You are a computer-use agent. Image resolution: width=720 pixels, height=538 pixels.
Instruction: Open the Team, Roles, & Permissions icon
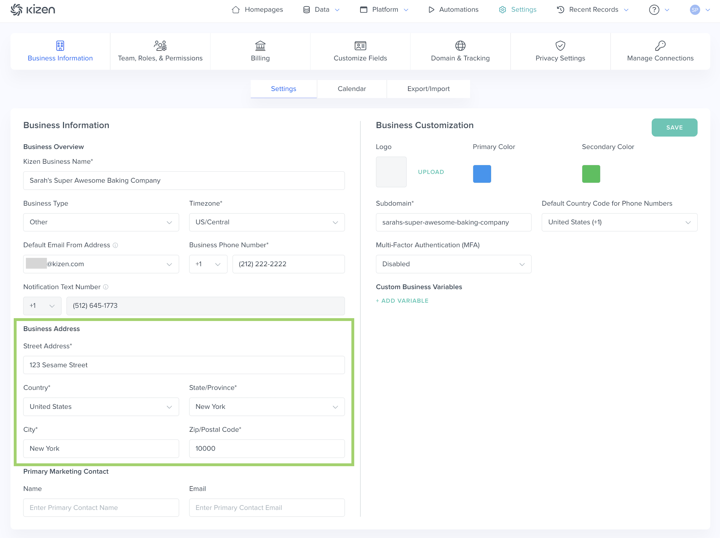160,46
